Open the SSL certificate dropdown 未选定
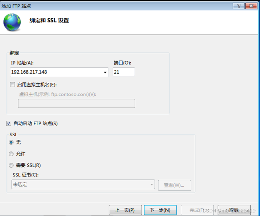Screen dimensions: 260x216 tap(83, 185)
